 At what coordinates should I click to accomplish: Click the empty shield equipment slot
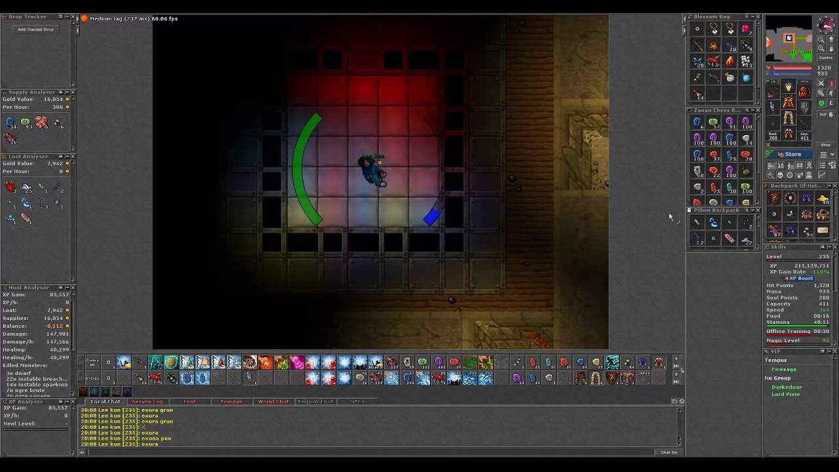pyautogui.click(x=804, y=107)
